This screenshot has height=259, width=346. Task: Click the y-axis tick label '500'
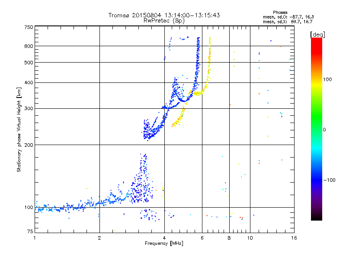click(29, 63)
